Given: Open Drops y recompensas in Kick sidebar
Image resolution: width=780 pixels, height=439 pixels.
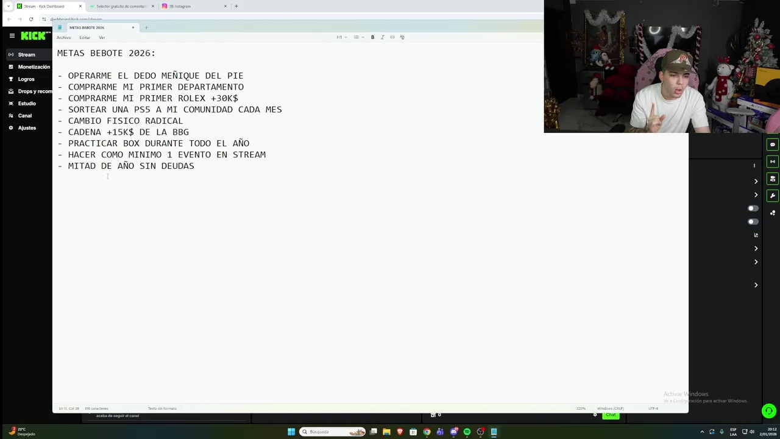Looking at the screenshot, I should 29,91.
